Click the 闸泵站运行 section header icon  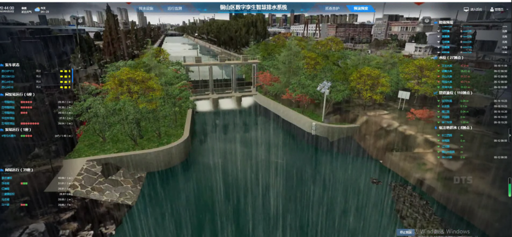pos(2,94)
